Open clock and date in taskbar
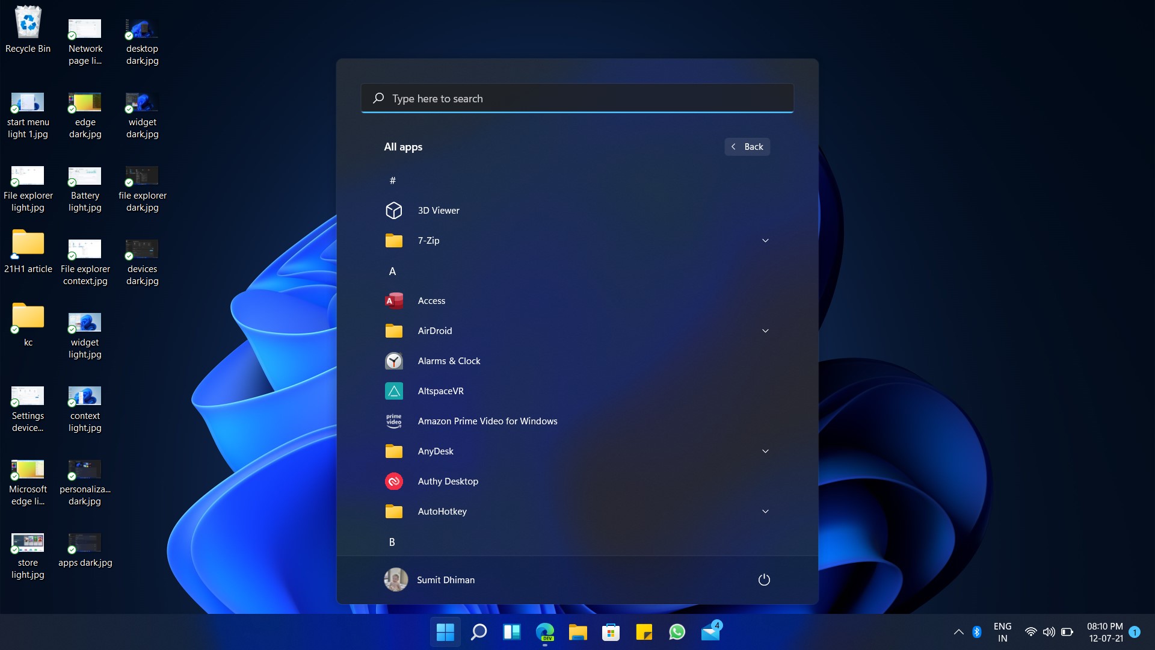 point(1105,632)
